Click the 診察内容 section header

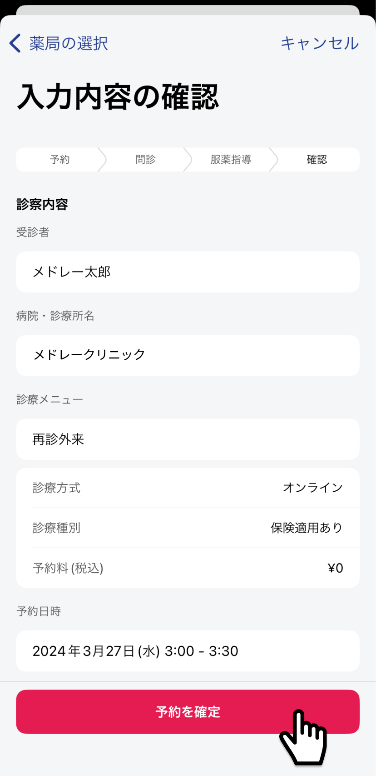point(42,204)
